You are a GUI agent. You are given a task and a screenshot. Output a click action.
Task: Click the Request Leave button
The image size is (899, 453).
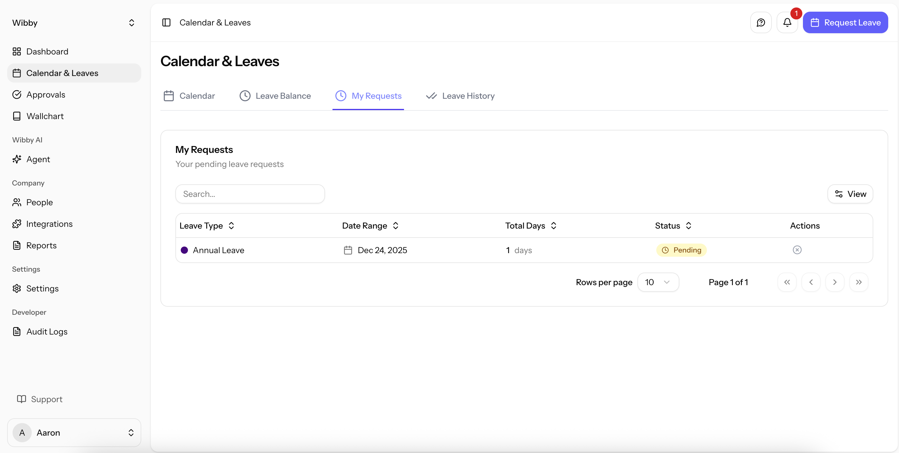(845, 22)
